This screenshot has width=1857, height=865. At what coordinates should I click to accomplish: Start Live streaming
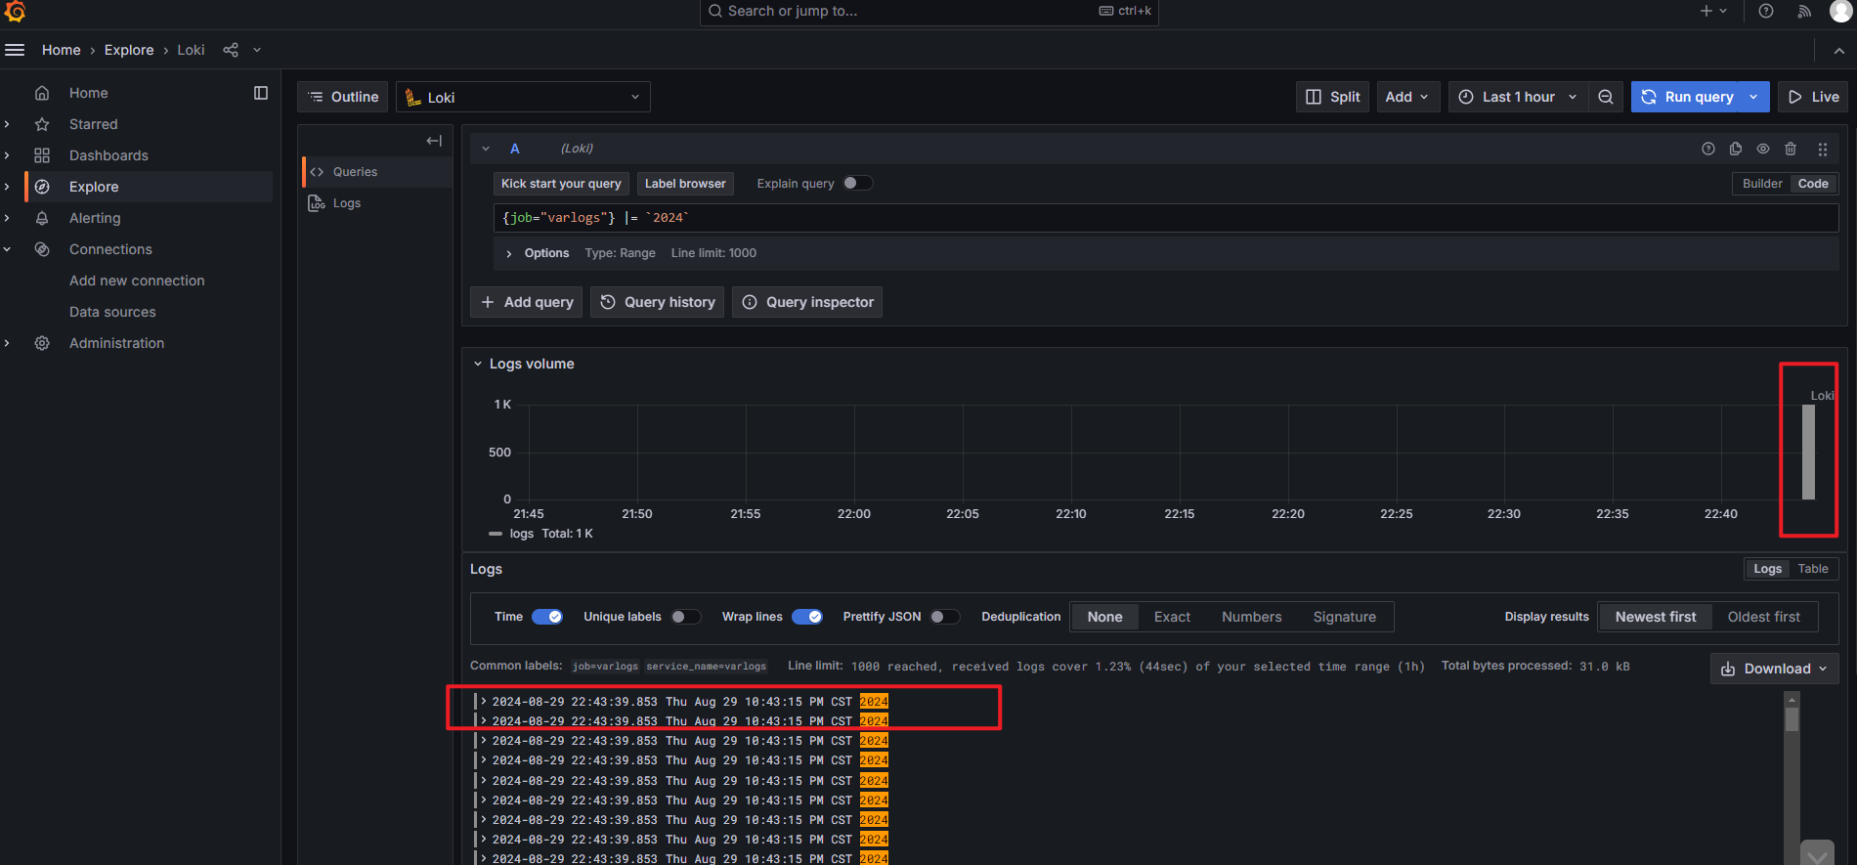tap(1813, 97)
